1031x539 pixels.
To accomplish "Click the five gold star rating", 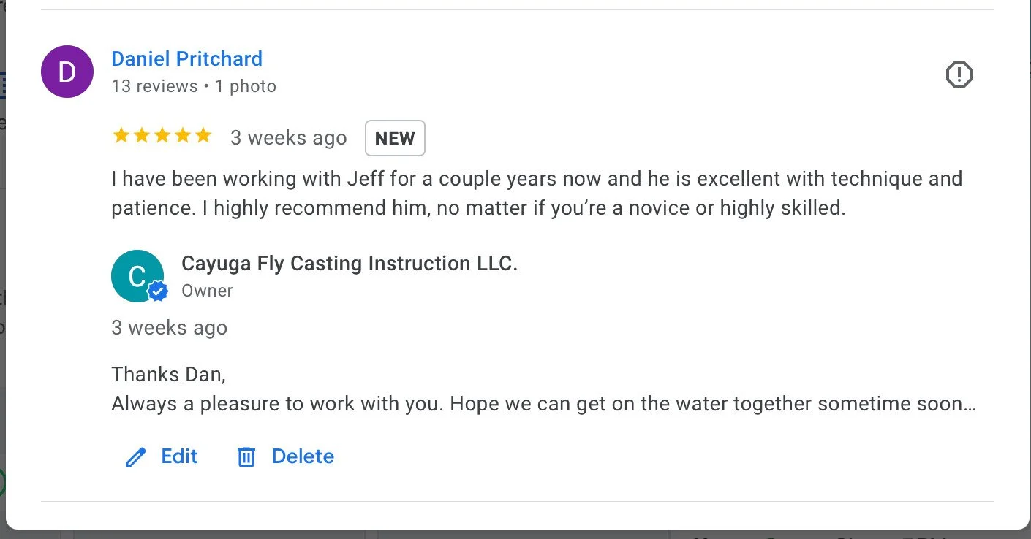I will pos(162,136).
